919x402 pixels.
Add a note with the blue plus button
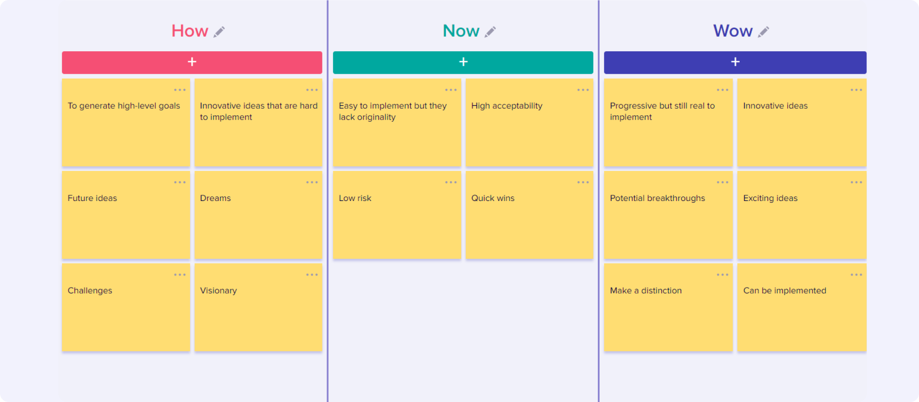click(x=735, y=62)
